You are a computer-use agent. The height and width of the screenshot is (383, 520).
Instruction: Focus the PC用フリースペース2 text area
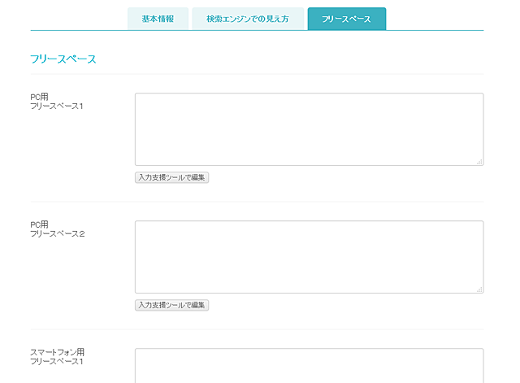tap(309, 257)
